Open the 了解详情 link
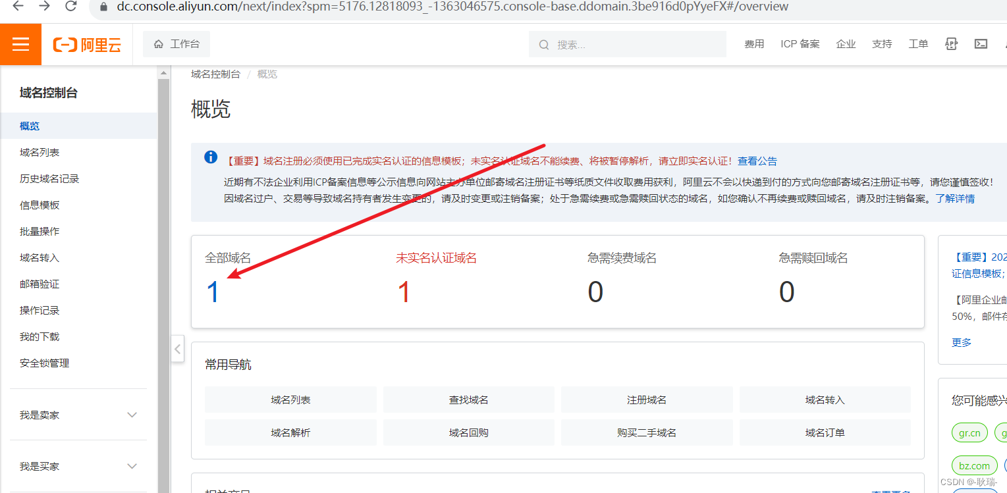The width and height of the screenshot is (1007, 493). point(955,198)
